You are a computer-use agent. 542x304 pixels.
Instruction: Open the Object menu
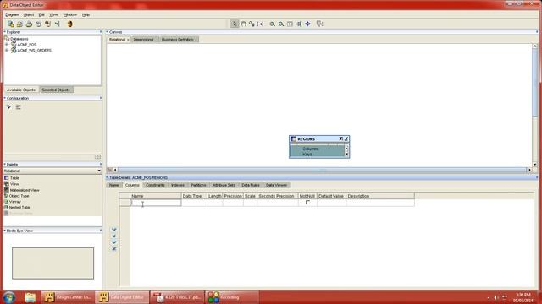click(29, 15)
